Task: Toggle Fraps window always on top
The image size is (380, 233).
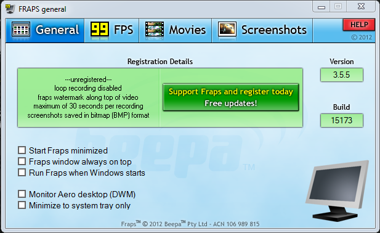Action: [x=22, y=161]
